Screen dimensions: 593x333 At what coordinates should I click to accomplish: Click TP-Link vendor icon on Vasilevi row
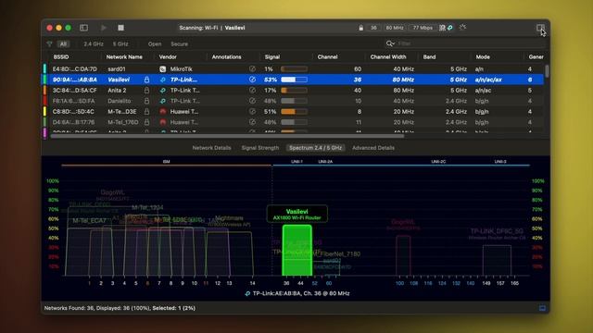[163, 80]
